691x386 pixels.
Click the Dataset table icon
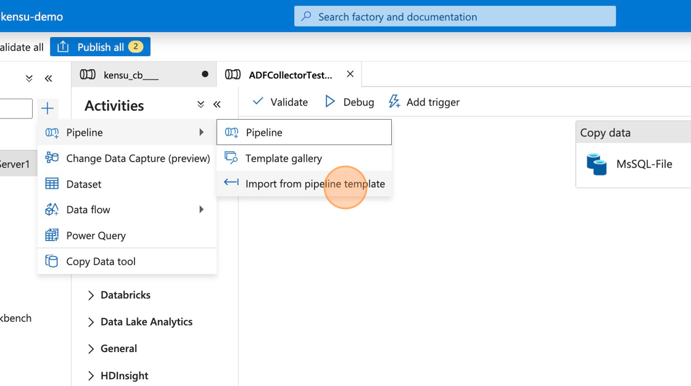52,184
